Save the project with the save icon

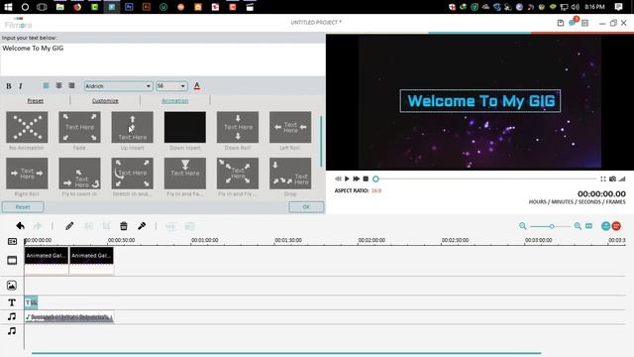(x=561, y=23)
